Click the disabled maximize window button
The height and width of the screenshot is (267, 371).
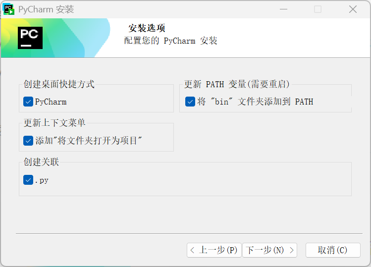pyautogui.click(x=318, y=9)
